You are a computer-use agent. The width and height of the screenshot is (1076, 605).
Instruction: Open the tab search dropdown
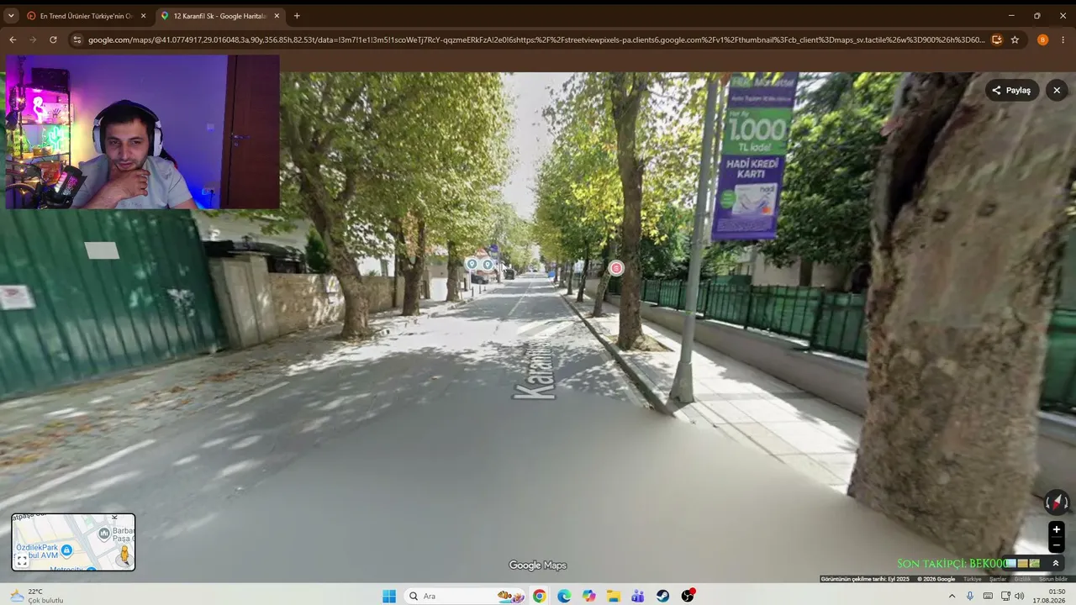point(11,16)
